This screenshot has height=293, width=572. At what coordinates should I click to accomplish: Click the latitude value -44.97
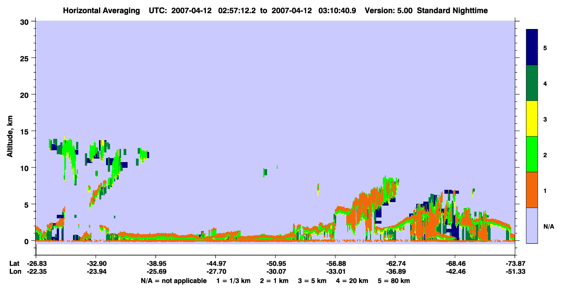coord(216,264)
